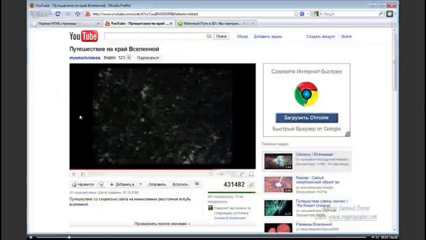Image resolution: width=426 pixels, height=240 pixels.
Task: Switch to the Млечный Путь в 3D tab
Action: (x=212, y=24)
